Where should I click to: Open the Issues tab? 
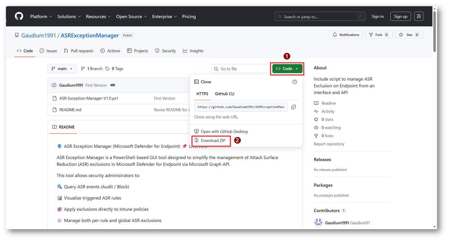(x=48, y=51)
